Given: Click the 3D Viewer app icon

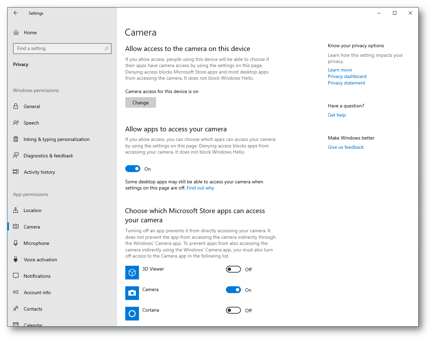Looking at the screenshot, I should tap(132, 273).
